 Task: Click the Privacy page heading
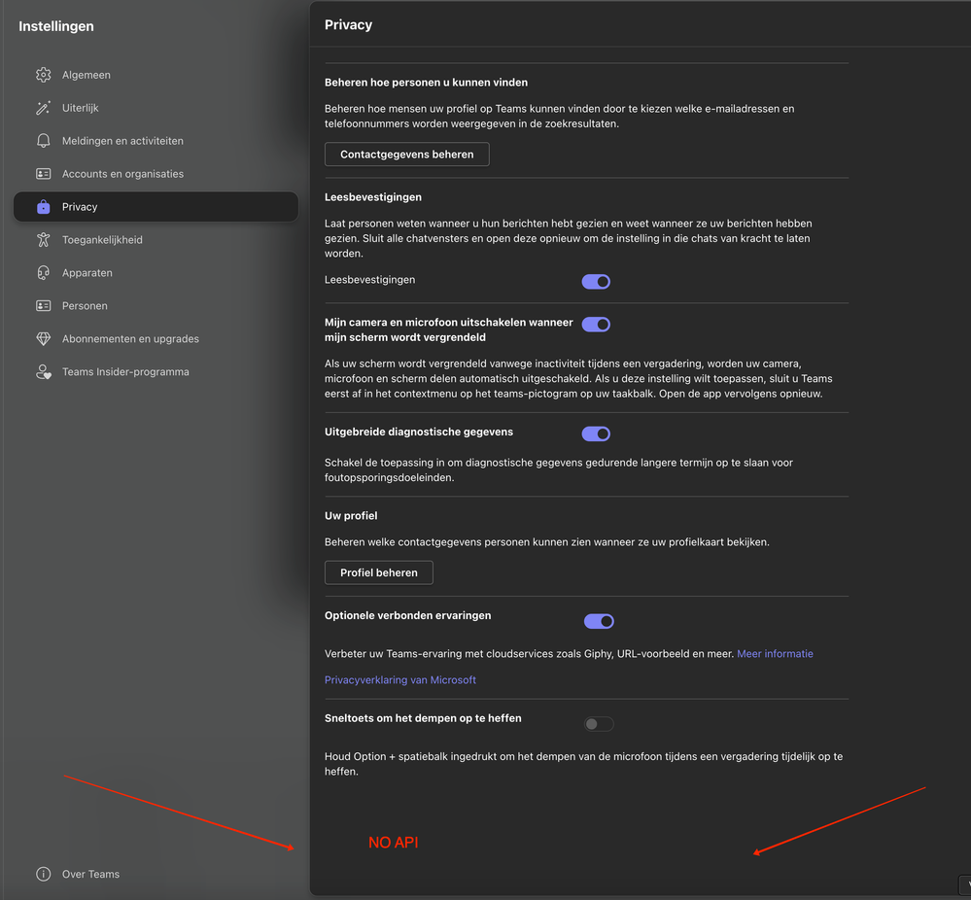(x=349, y=24)
